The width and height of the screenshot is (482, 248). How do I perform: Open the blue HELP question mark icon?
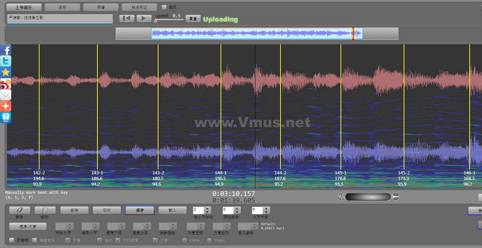(6, 118)
